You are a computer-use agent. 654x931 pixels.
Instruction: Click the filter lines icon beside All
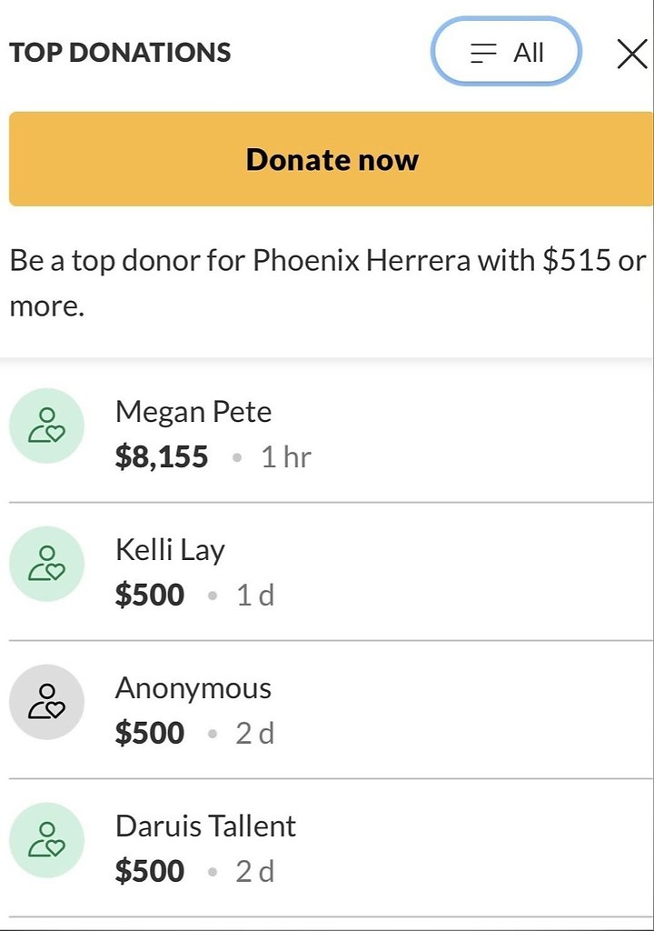click(483, 54)
